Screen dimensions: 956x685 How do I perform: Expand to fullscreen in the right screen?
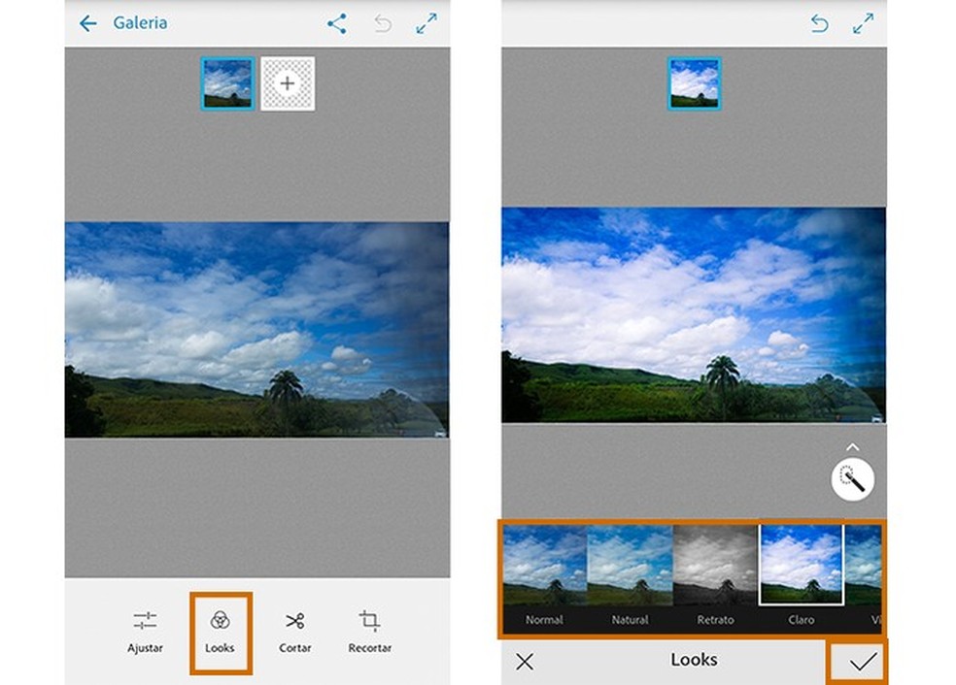(863, 23)
